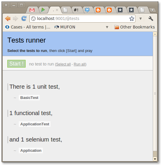Click the grayed forward arrow

[16, 18]
